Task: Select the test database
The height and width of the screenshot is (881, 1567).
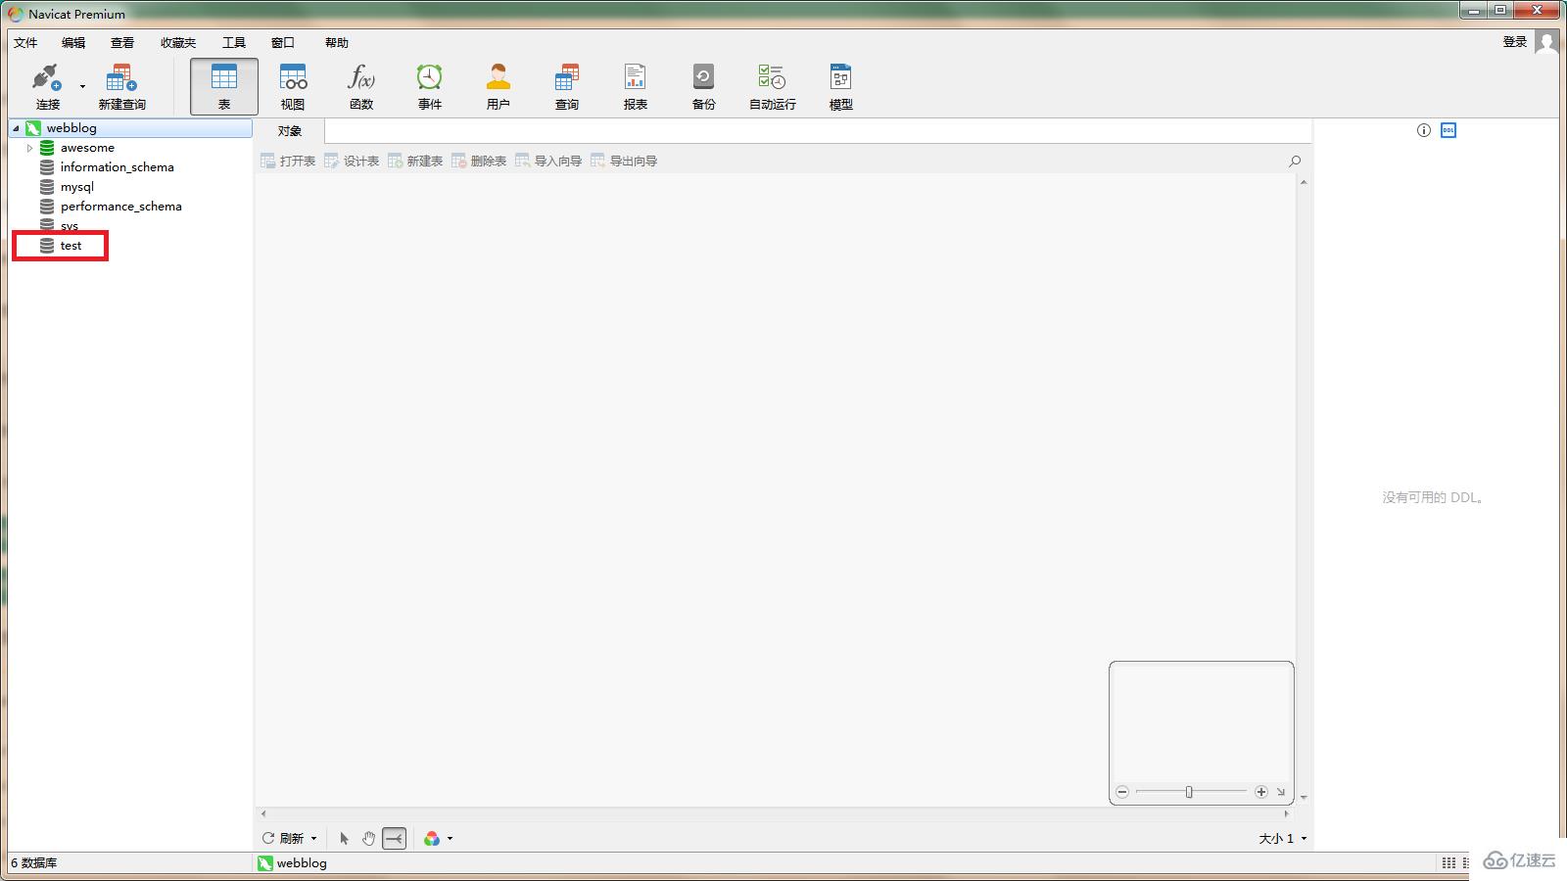Action: [x=71, y=246]
